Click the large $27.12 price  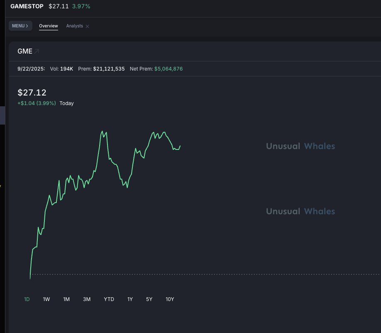point(32,92)
